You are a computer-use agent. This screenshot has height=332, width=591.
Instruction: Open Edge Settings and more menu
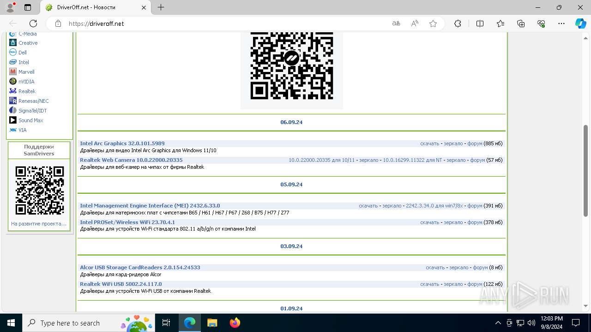tap(561, 24)
